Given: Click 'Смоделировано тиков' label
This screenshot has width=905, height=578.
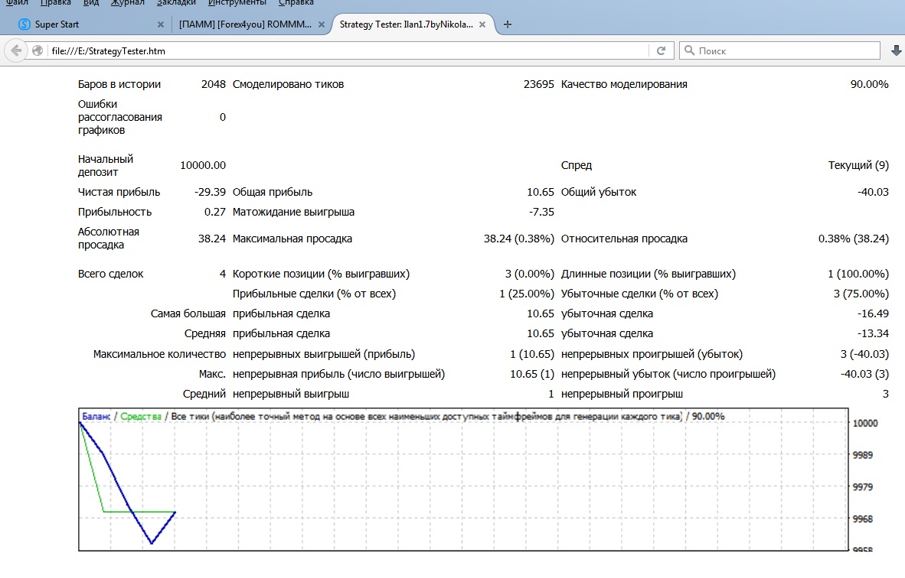Looking at the screenshot, I should pos(288,84).
